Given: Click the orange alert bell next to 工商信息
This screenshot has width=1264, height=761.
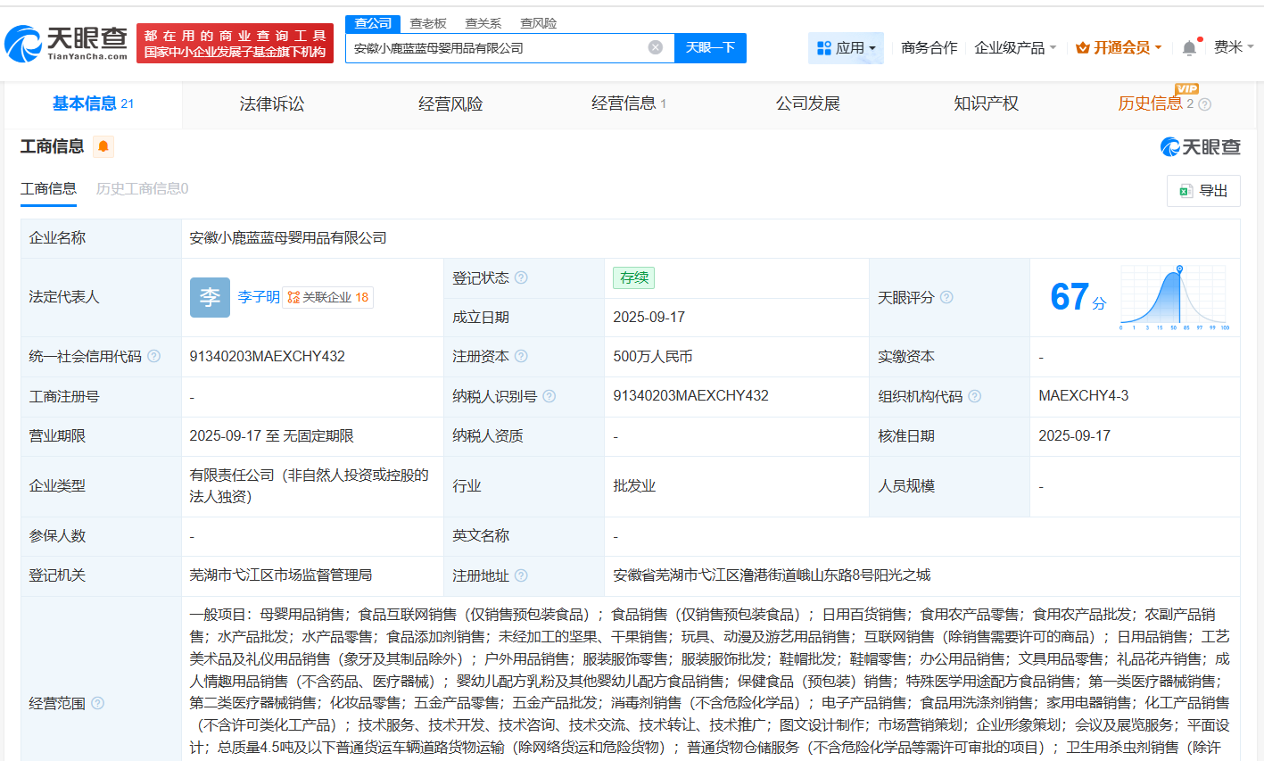Looking at the screenshot, I should click(x=103, y=146).
